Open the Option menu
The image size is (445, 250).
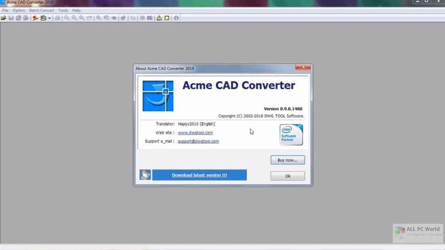click(x=19, y=10)
